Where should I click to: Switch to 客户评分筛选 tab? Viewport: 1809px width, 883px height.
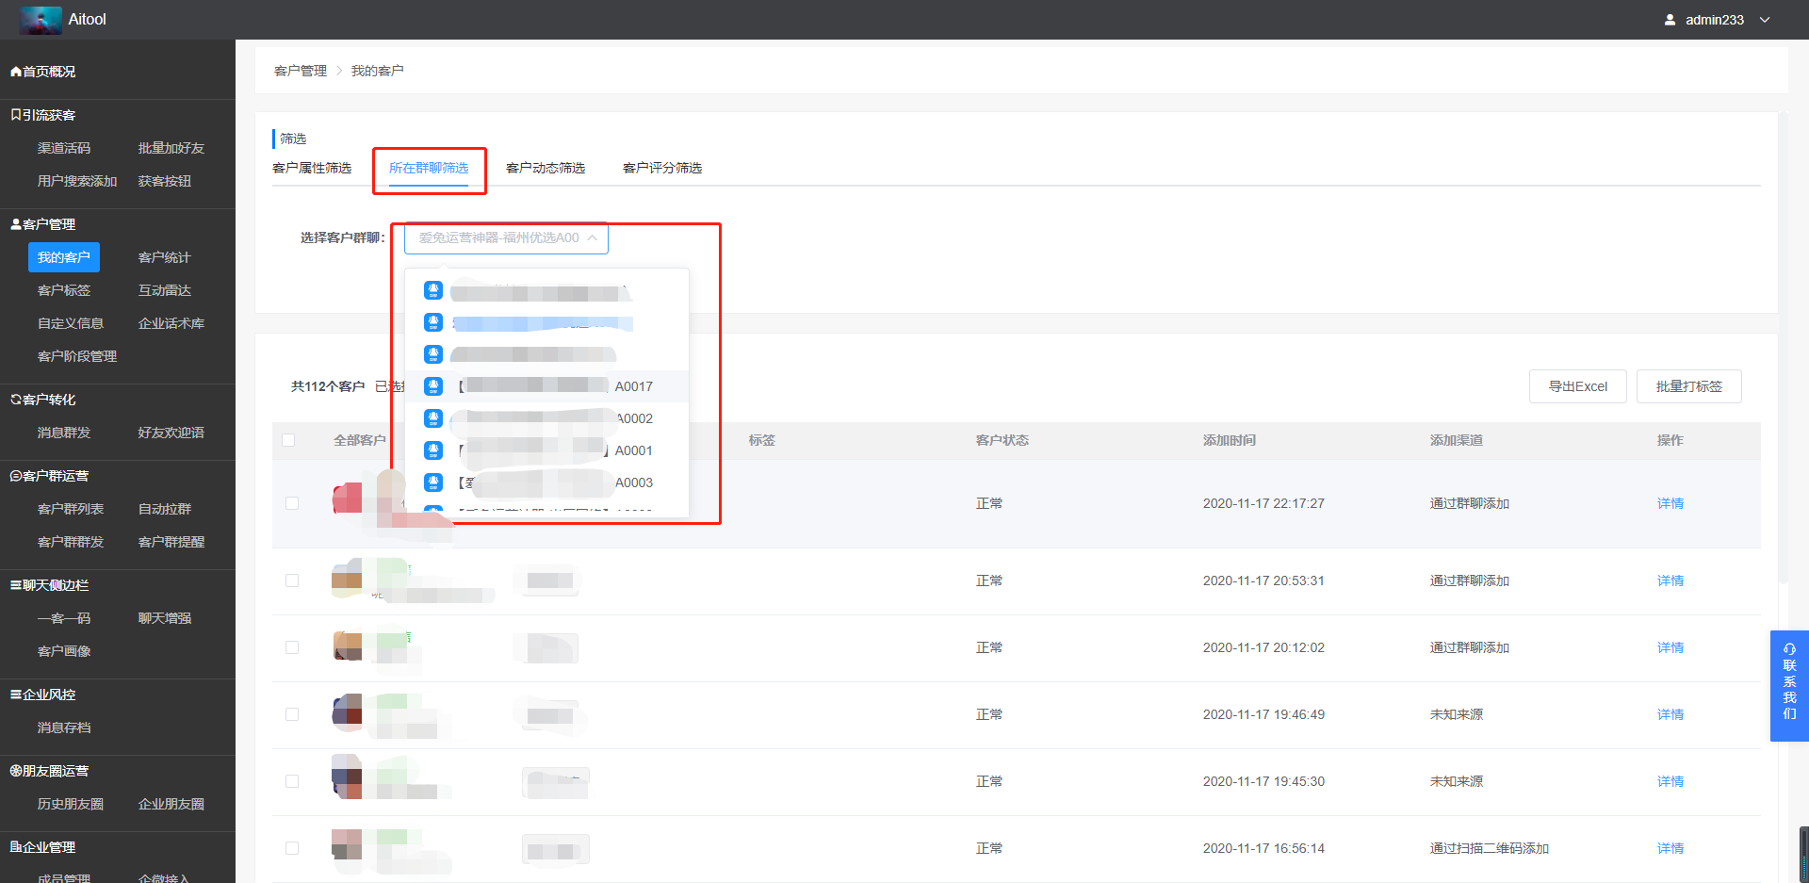[x=662, y=168]
